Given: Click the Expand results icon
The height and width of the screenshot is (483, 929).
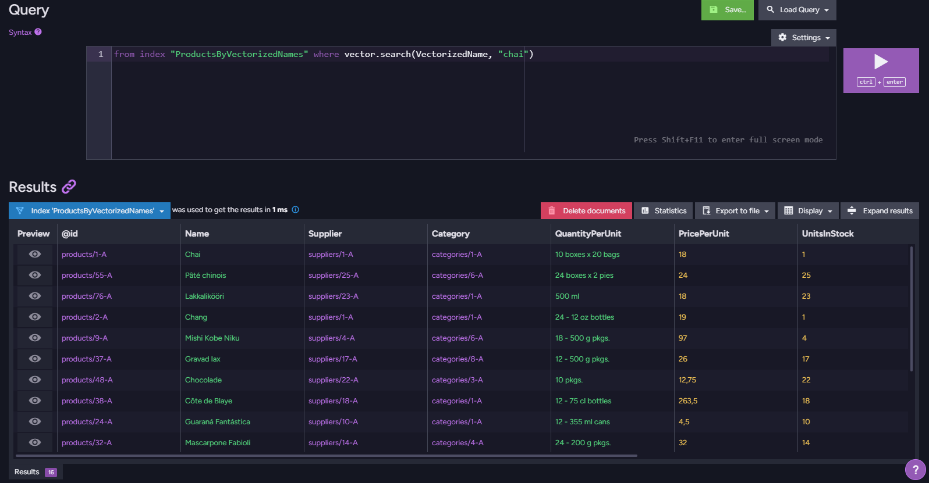Looking at the screenshot, I should point(852,210).
